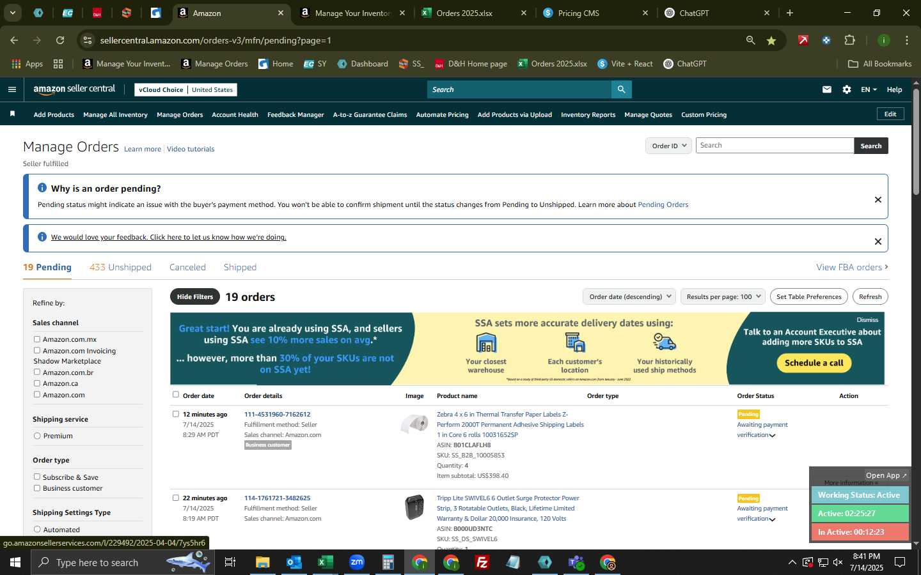921x575 pixels.
Task: Open Excel from the taskbar
Action: [325, 562]
